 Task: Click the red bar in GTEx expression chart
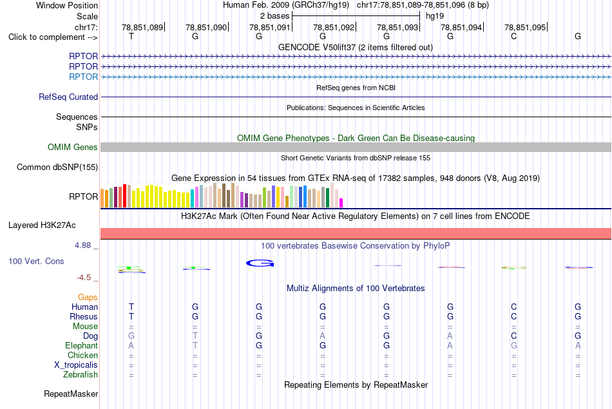tap(124, 196)
